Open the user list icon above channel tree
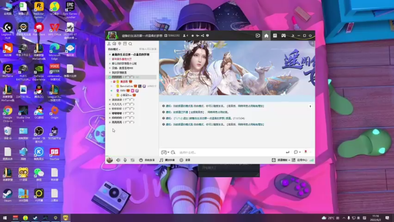This screenshot has height=222, width=394. tap(109, 44)
